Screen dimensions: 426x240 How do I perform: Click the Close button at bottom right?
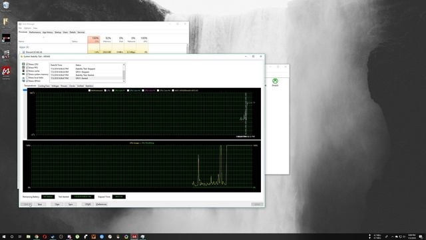click(x=257, y=204)
